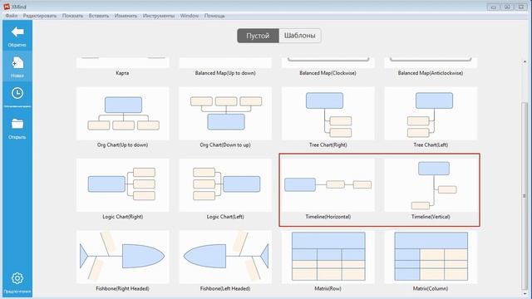Click the Balanced Map(Up to down) label
532x299 pixels.
[225, 73]
